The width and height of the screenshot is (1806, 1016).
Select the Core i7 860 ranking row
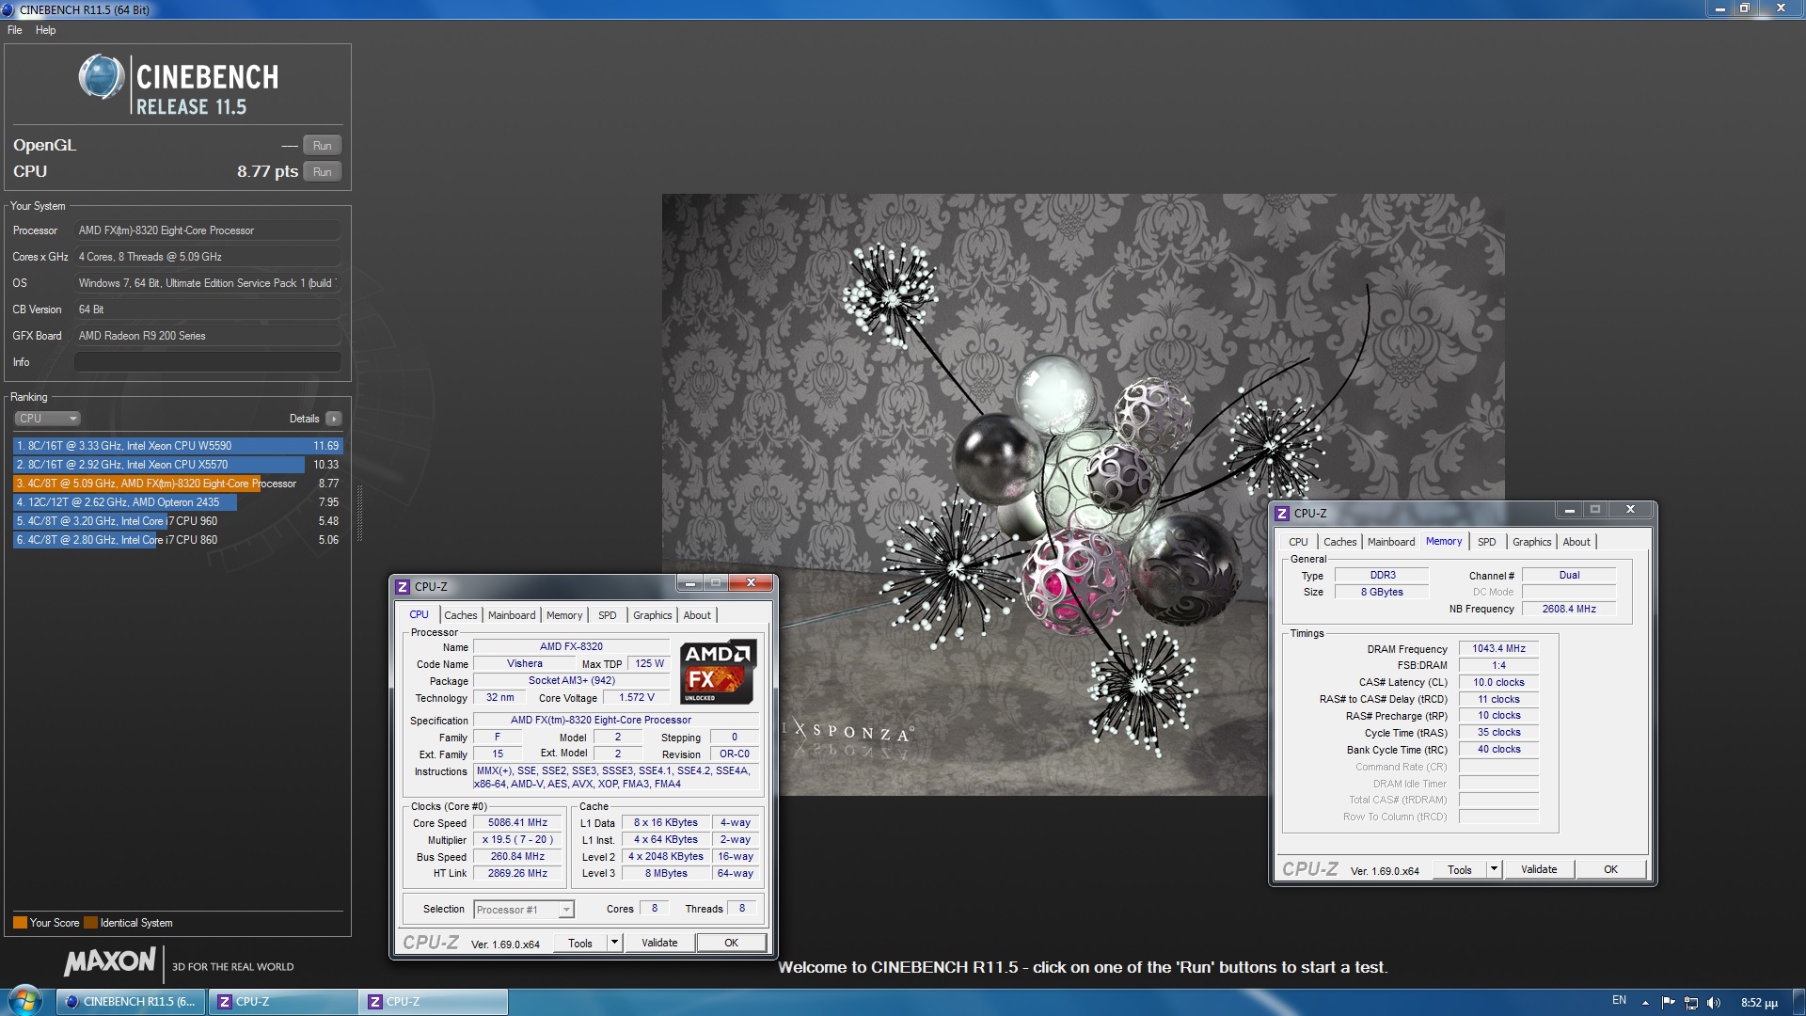click(177, 540)
